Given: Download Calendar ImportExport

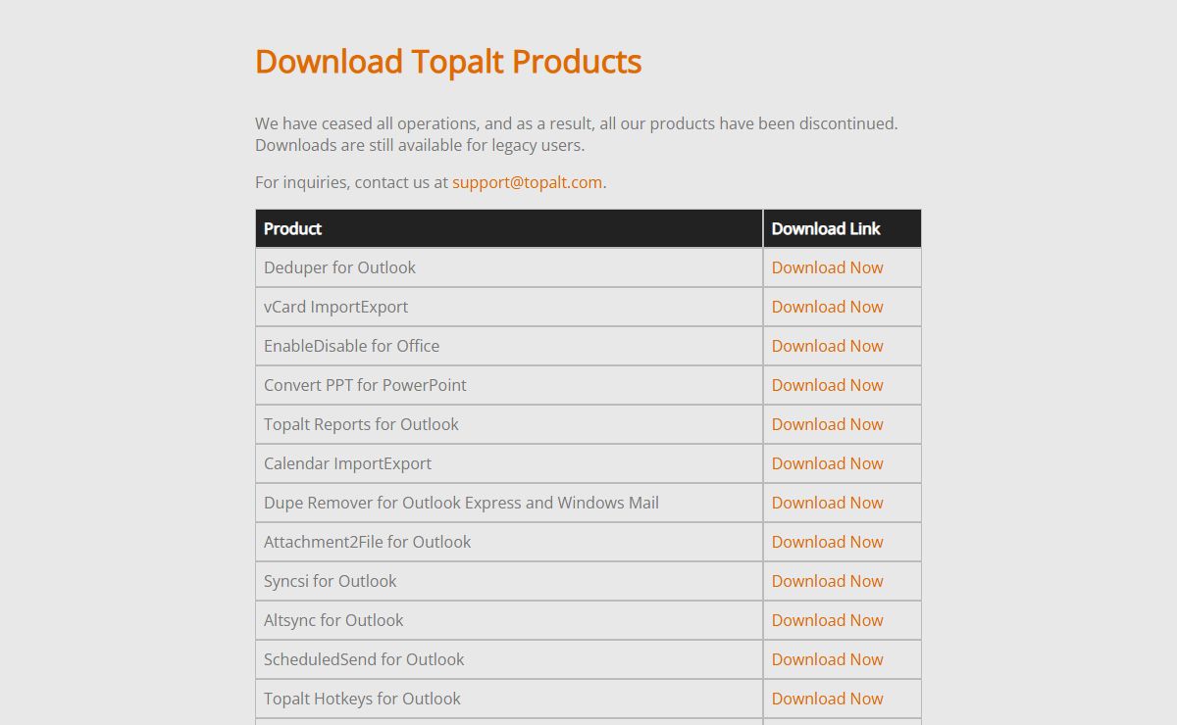Looking at the screenshot, I should coord(827,463).
